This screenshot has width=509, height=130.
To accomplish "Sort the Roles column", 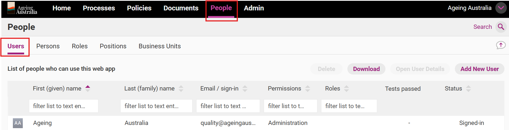I will (x=346, y=88).
